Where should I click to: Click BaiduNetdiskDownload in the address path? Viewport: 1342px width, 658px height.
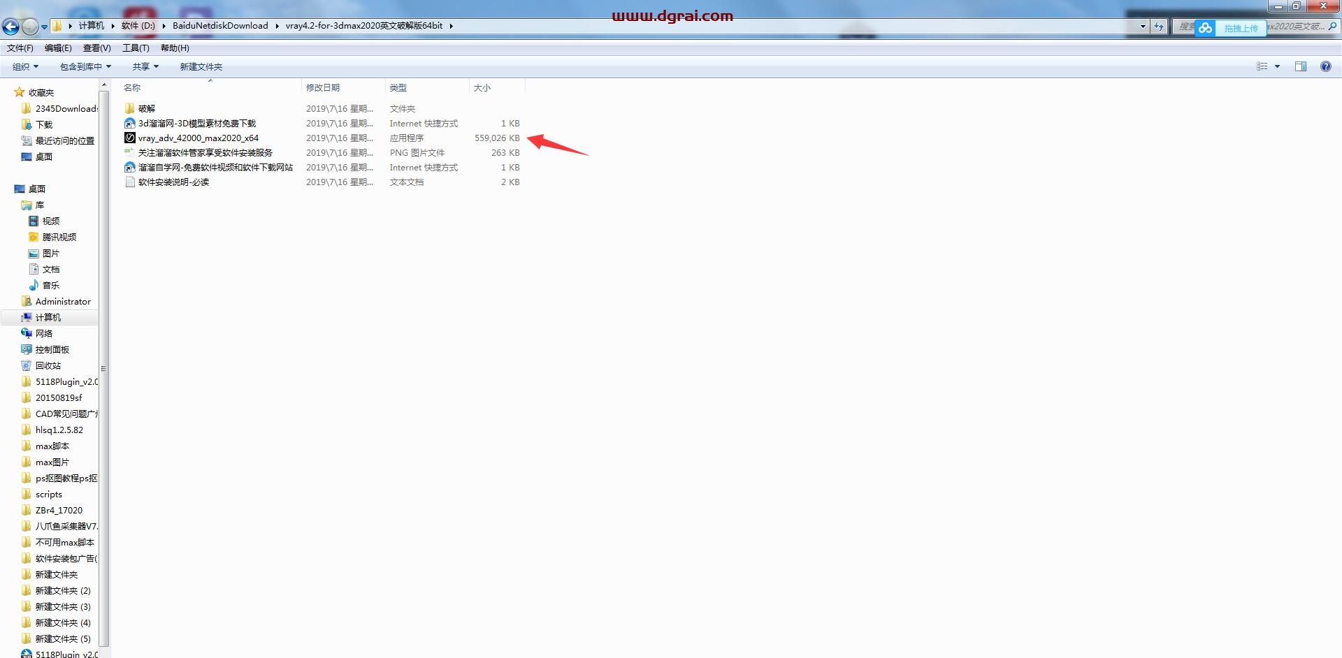(220, 26)
